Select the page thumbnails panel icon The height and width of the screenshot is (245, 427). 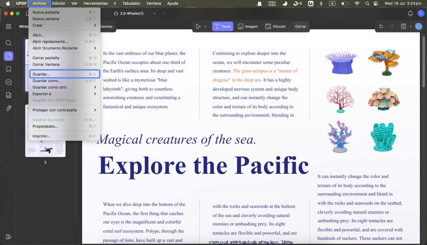9,56
